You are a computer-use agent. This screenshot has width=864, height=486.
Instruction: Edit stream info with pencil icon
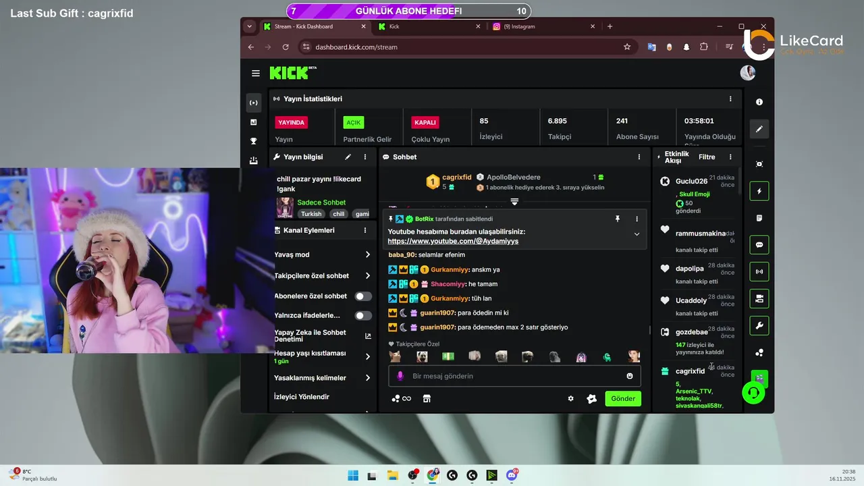[x=348, y=157]
